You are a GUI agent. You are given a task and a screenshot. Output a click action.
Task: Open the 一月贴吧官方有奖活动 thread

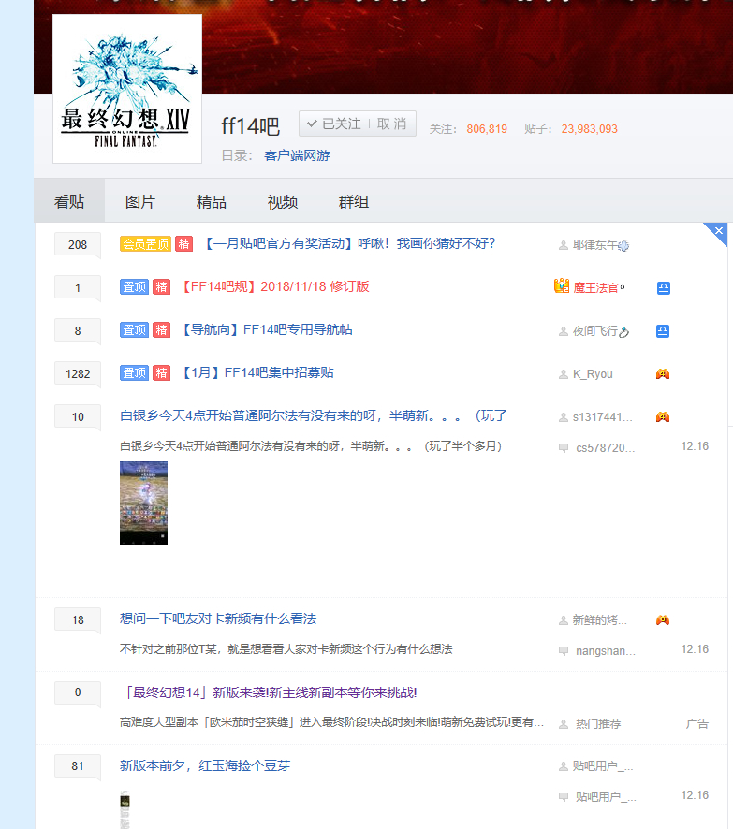pyautogui.click(x=349, y=243)
